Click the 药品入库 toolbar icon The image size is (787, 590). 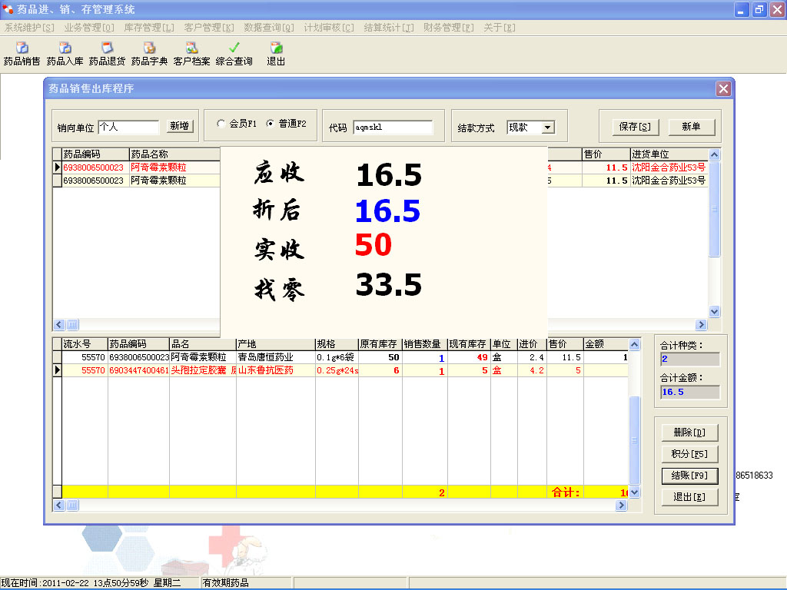65,53
